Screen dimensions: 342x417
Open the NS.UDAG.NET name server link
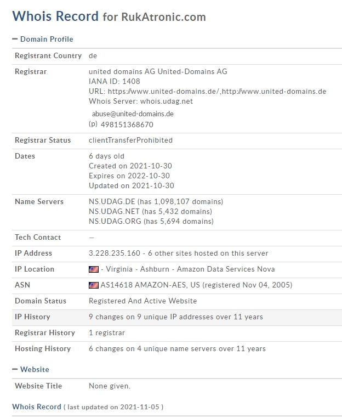pyautogui.click(x=114, y=211)
